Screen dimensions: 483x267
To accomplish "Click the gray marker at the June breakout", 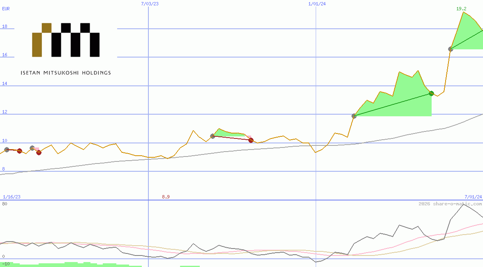I will pos(450,49).
